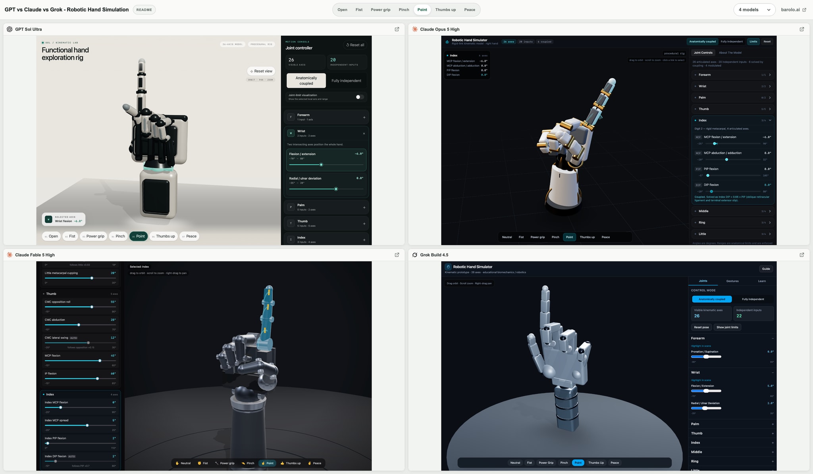The height and width of the screenshot is (474, 813).
Task: Click the Claude starburst logo beside Fable 5 High
Action: pos(10,255)
